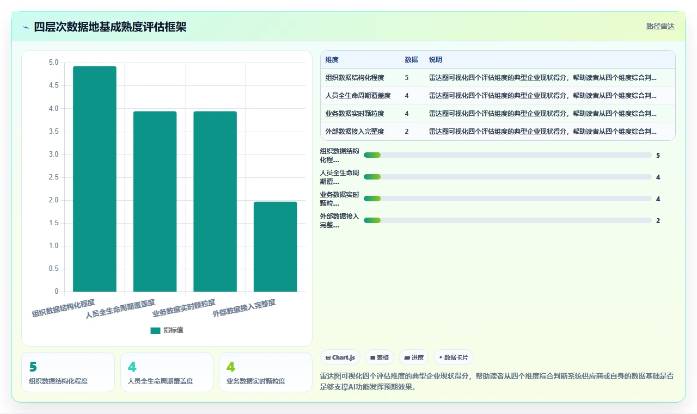Click the 组织数据结构化程度 progress bar
697x414 pixels.
point(508,155)
